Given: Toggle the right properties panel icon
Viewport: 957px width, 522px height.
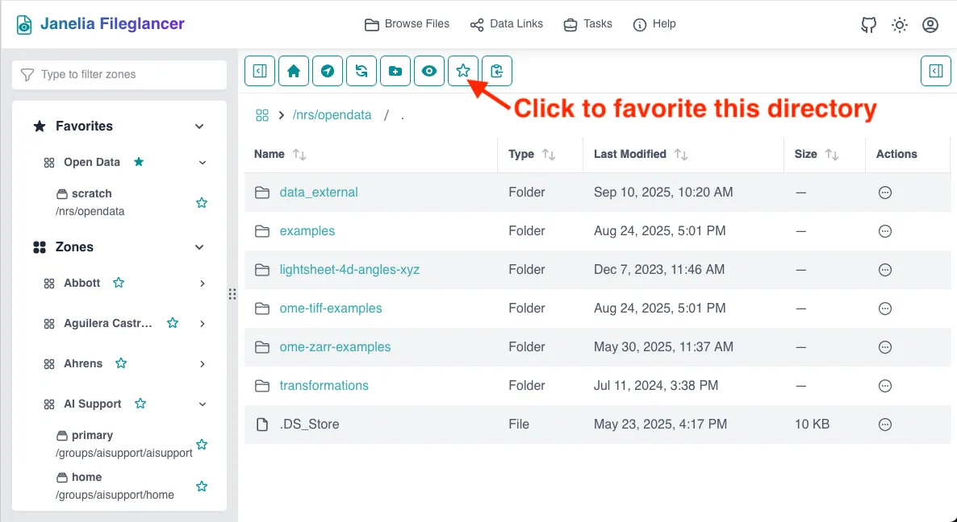Looking at the screenshot, I should pos(936,71).
